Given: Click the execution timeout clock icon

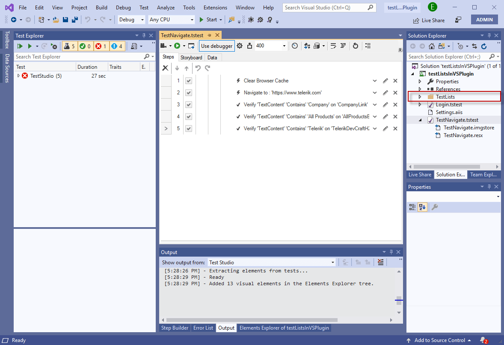Looking at the screenshot, I should pyautogui.click(x=295, y=46).
